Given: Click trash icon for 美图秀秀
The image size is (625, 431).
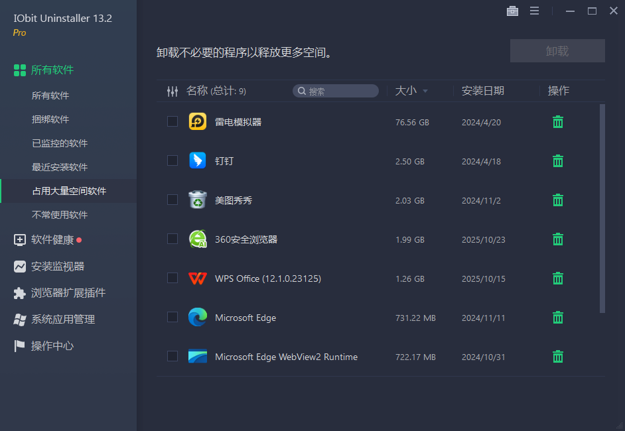Looking at the screenshot, I should pyautogui.click(x=557, y=200).
